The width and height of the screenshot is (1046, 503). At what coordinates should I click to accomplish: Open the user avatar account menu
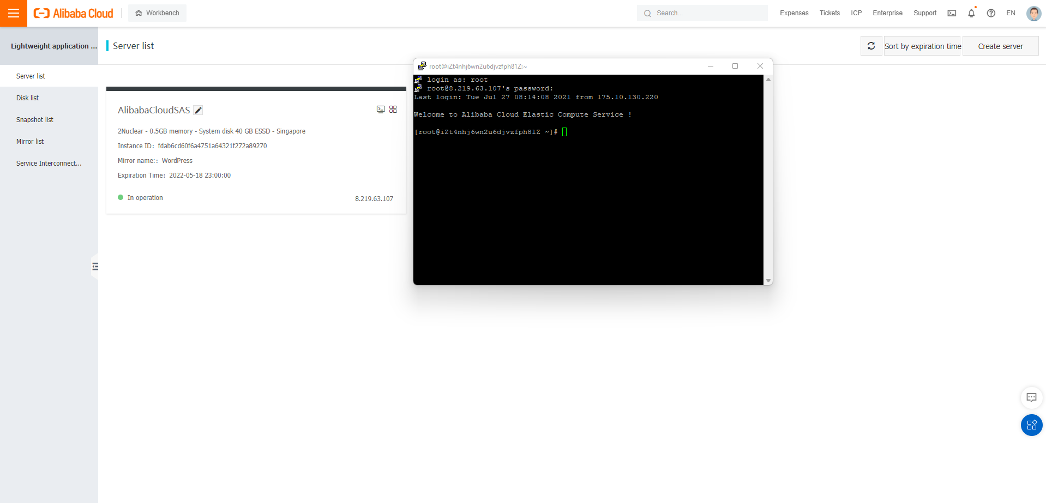click(1033, 13)
